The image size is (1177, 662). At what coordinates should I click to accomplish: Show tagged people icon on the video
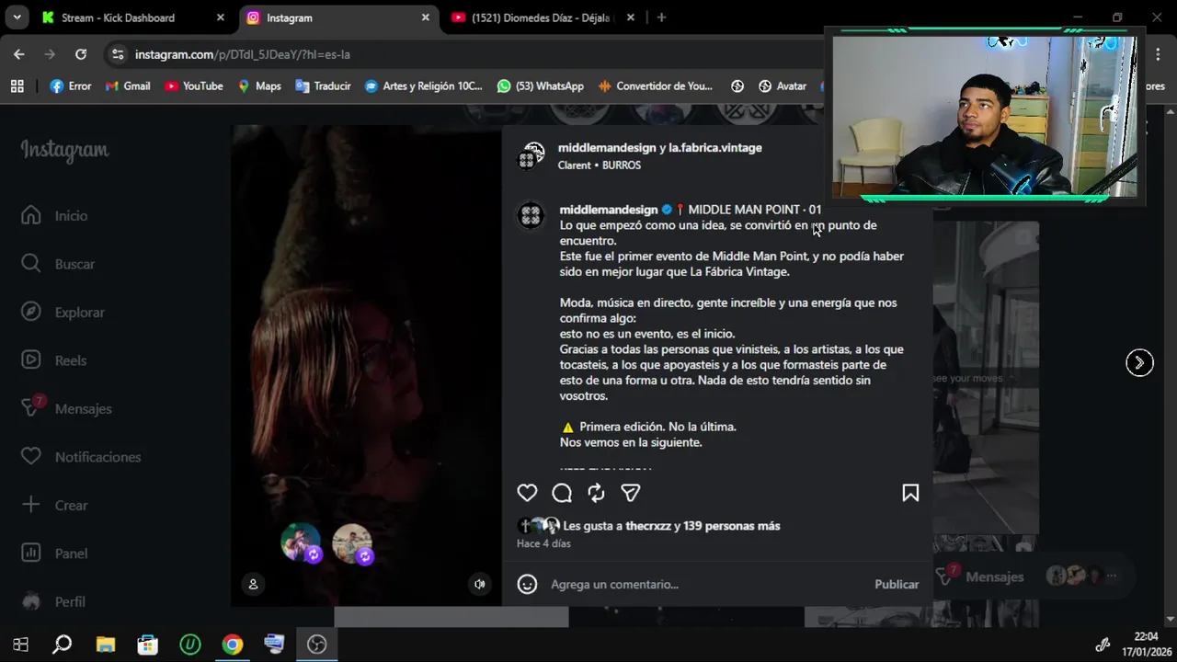pos(253,584)
